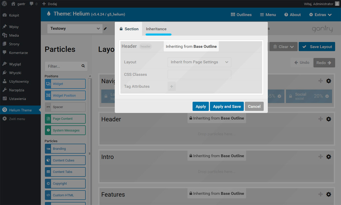The image size is (341, 205).
Task: Open Header section settings gear
Action: pyautogui.click(x=329, y=119)
